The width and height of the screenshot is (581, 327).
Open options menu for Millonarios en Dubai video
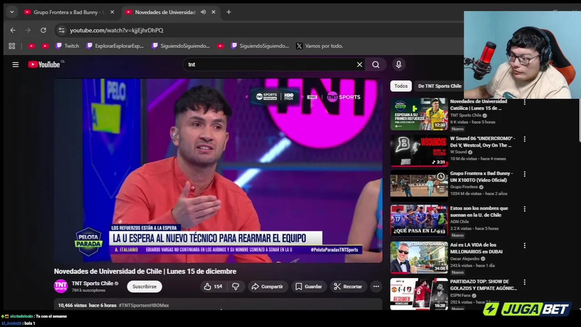(525, 246)
